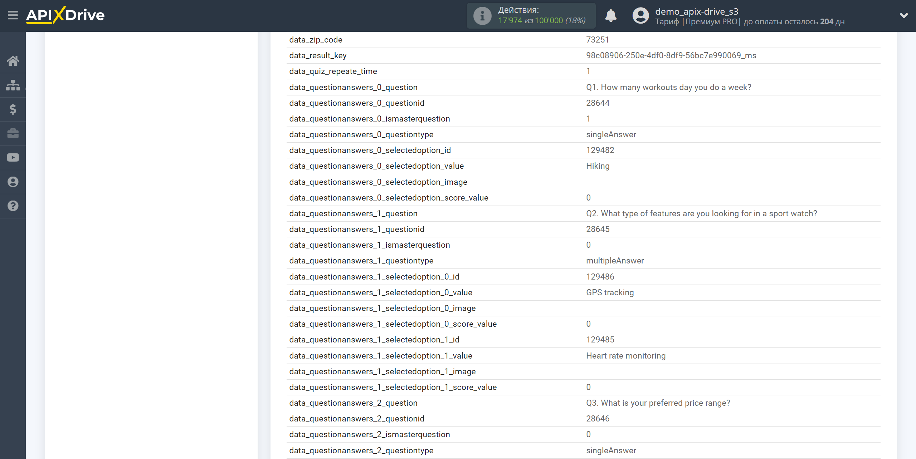Screen dimensions: 916x459
Task: Select value 129485
Action: coord(600,340)
